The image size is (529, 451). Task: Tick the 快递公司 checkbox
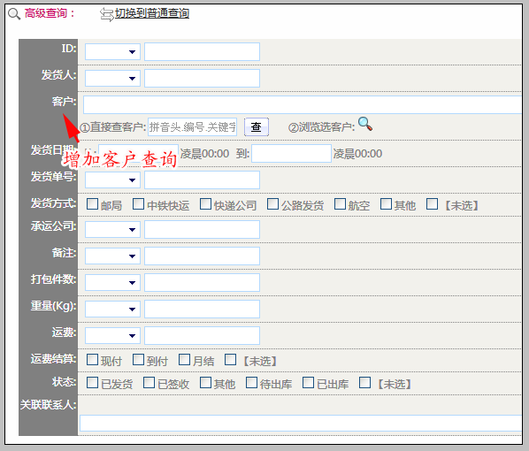pyautogui.click(x=205, y=204)
